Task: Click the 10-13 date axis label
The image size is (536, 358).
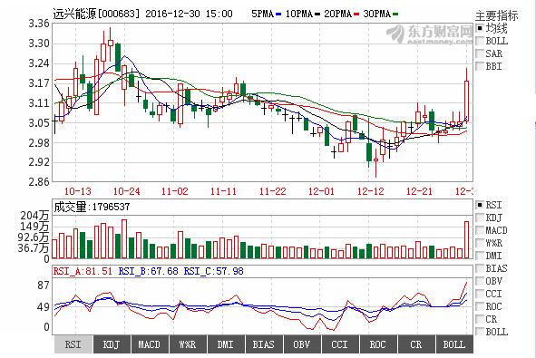Action: pyautogui.click(x=78, y=191)
